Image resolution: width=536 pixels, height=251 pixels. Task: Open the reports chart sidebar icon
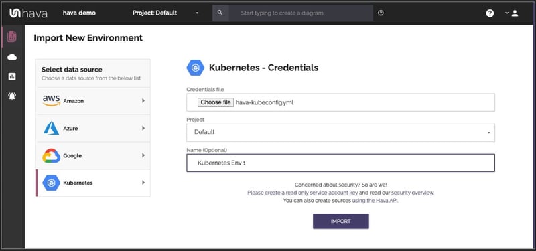point(12,76)
